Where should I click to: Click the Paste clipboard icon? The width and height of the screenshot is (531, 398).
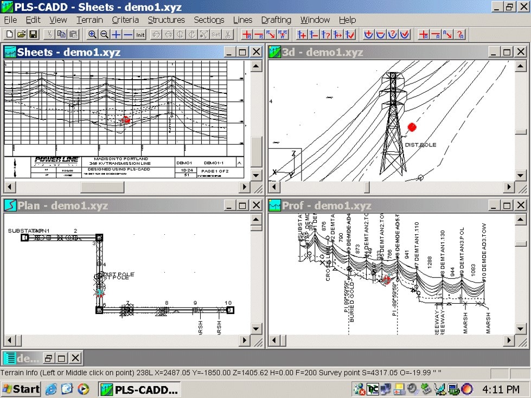[73, 34]
